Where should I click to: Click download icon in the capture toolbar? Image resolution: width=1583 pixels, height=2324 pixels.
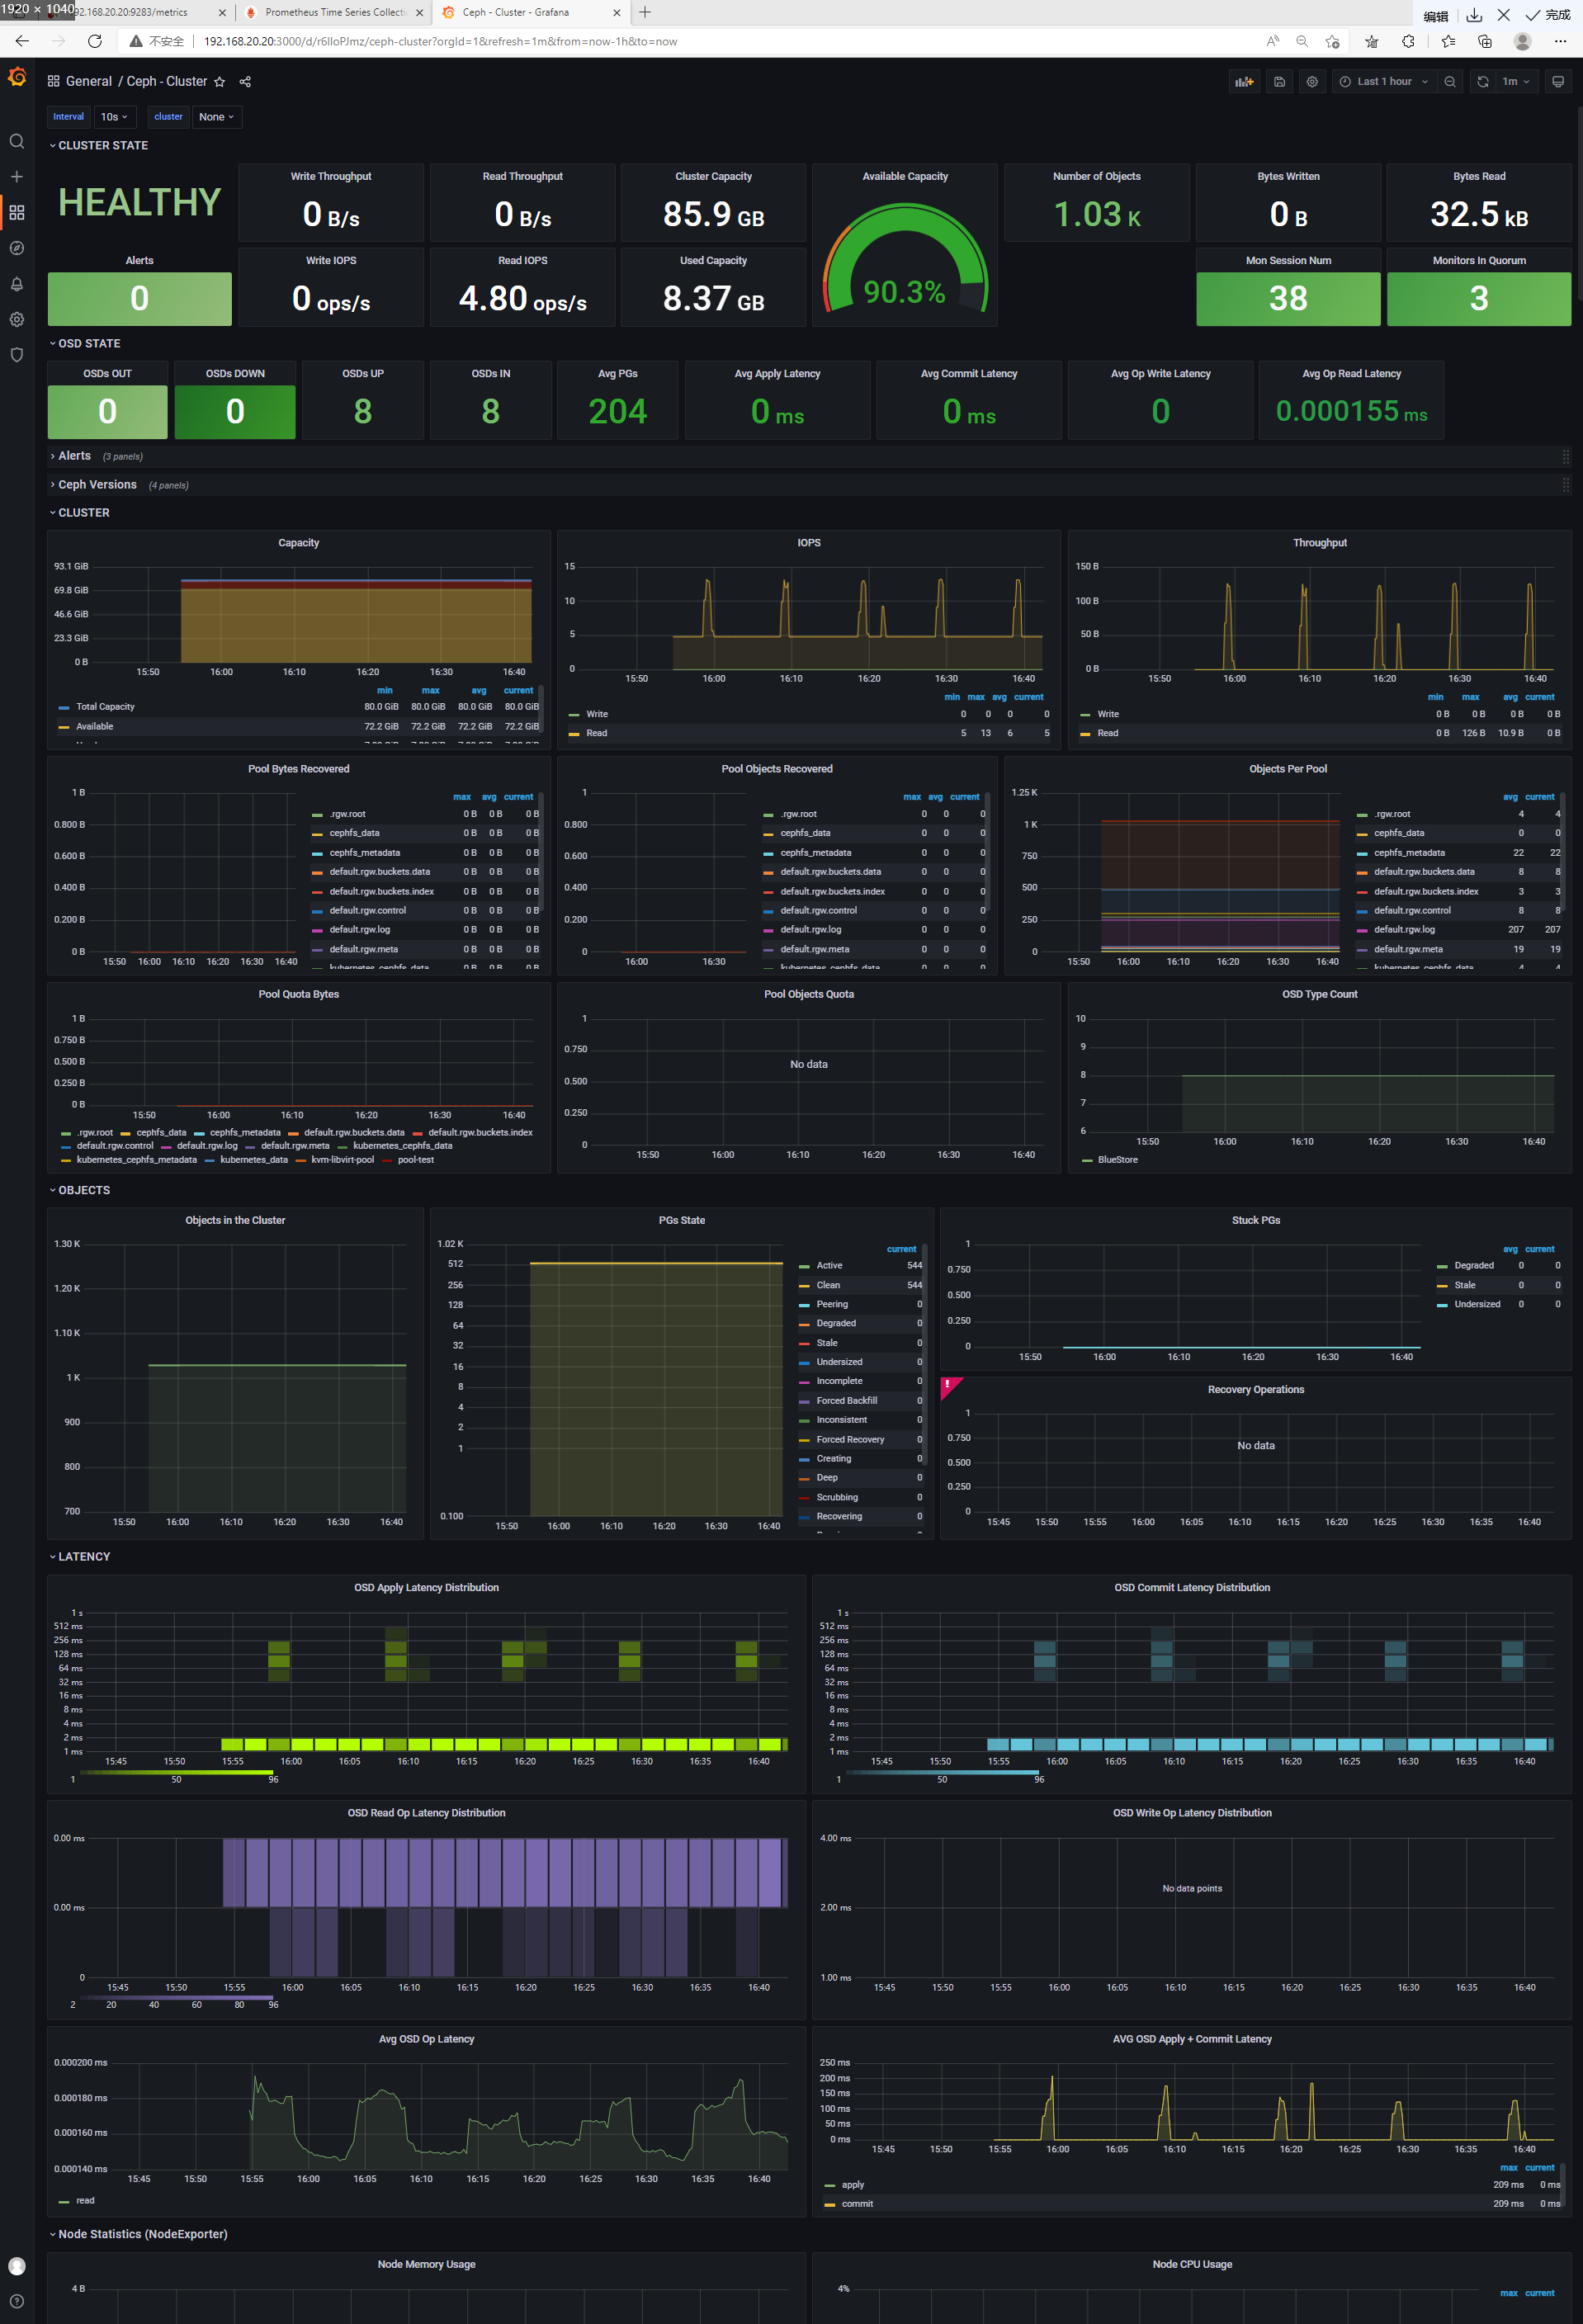coord(1474,15)
